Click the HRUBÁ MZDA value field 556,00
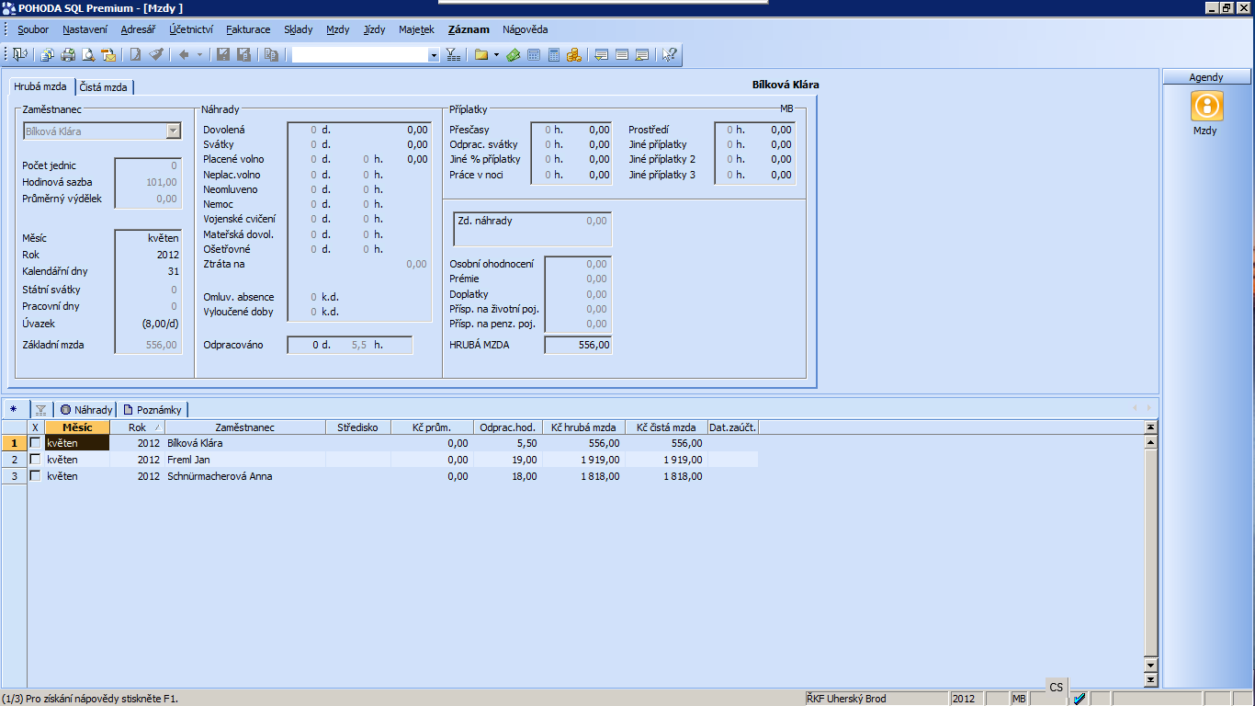 tap(578, 345)
